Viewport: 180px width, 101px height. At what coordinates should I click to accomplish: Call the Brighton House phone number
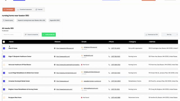point(115,89)
